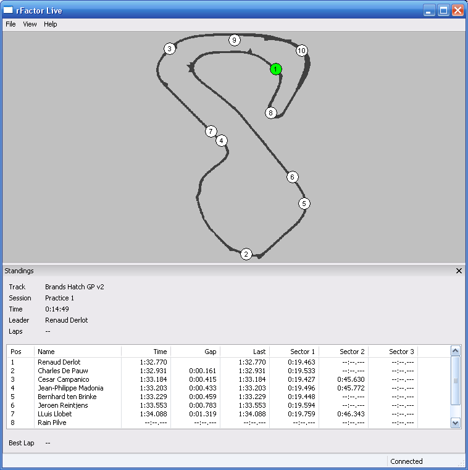The height and width of the screenshot is (470, 468).
Task: Sort standings by Gap column header
Action: pos(195,352)
